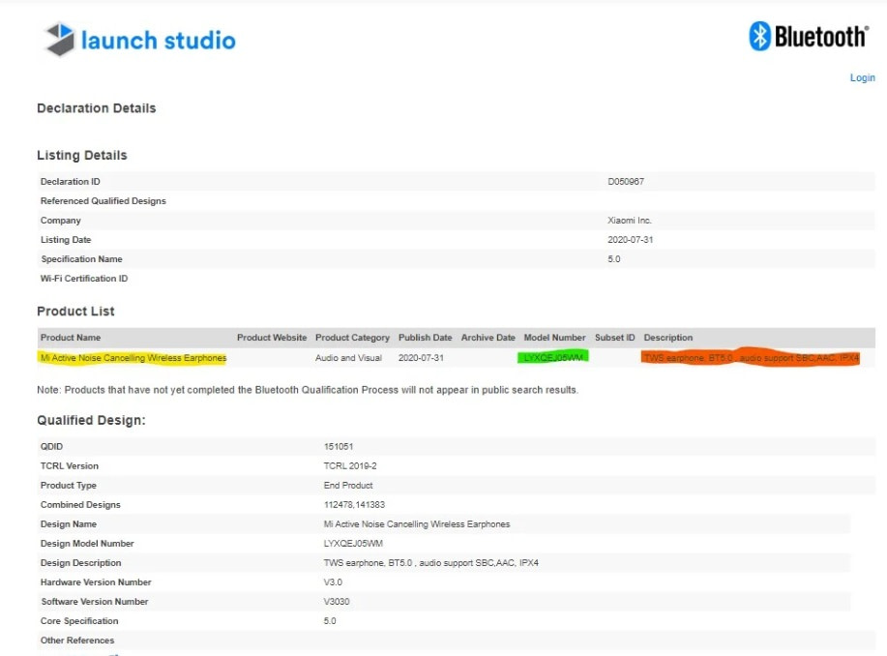Click the Archive Date column header
The image size is (887, 656).
point(488,338)
